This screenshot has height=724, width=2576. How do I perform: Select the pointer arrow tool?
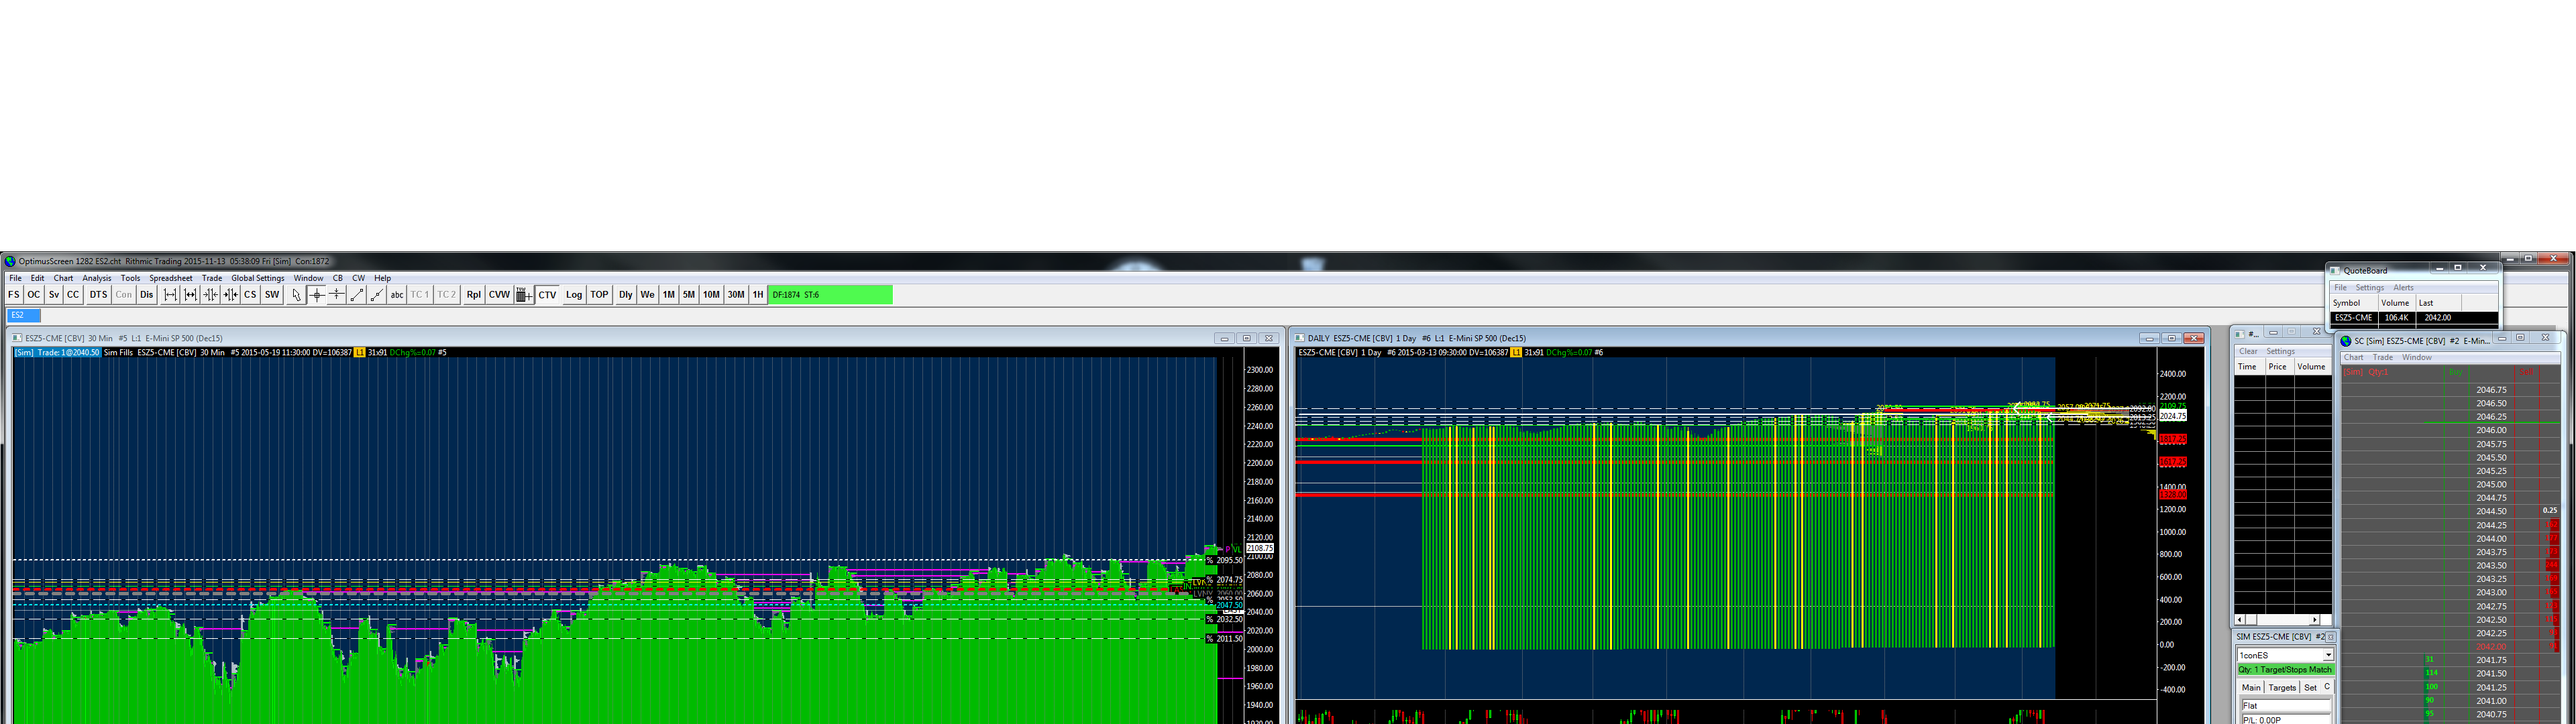pyautogui.click(x=296, y=295)
